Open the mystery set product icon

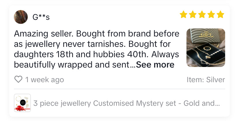pyautogui.click(x=22, y=103)
